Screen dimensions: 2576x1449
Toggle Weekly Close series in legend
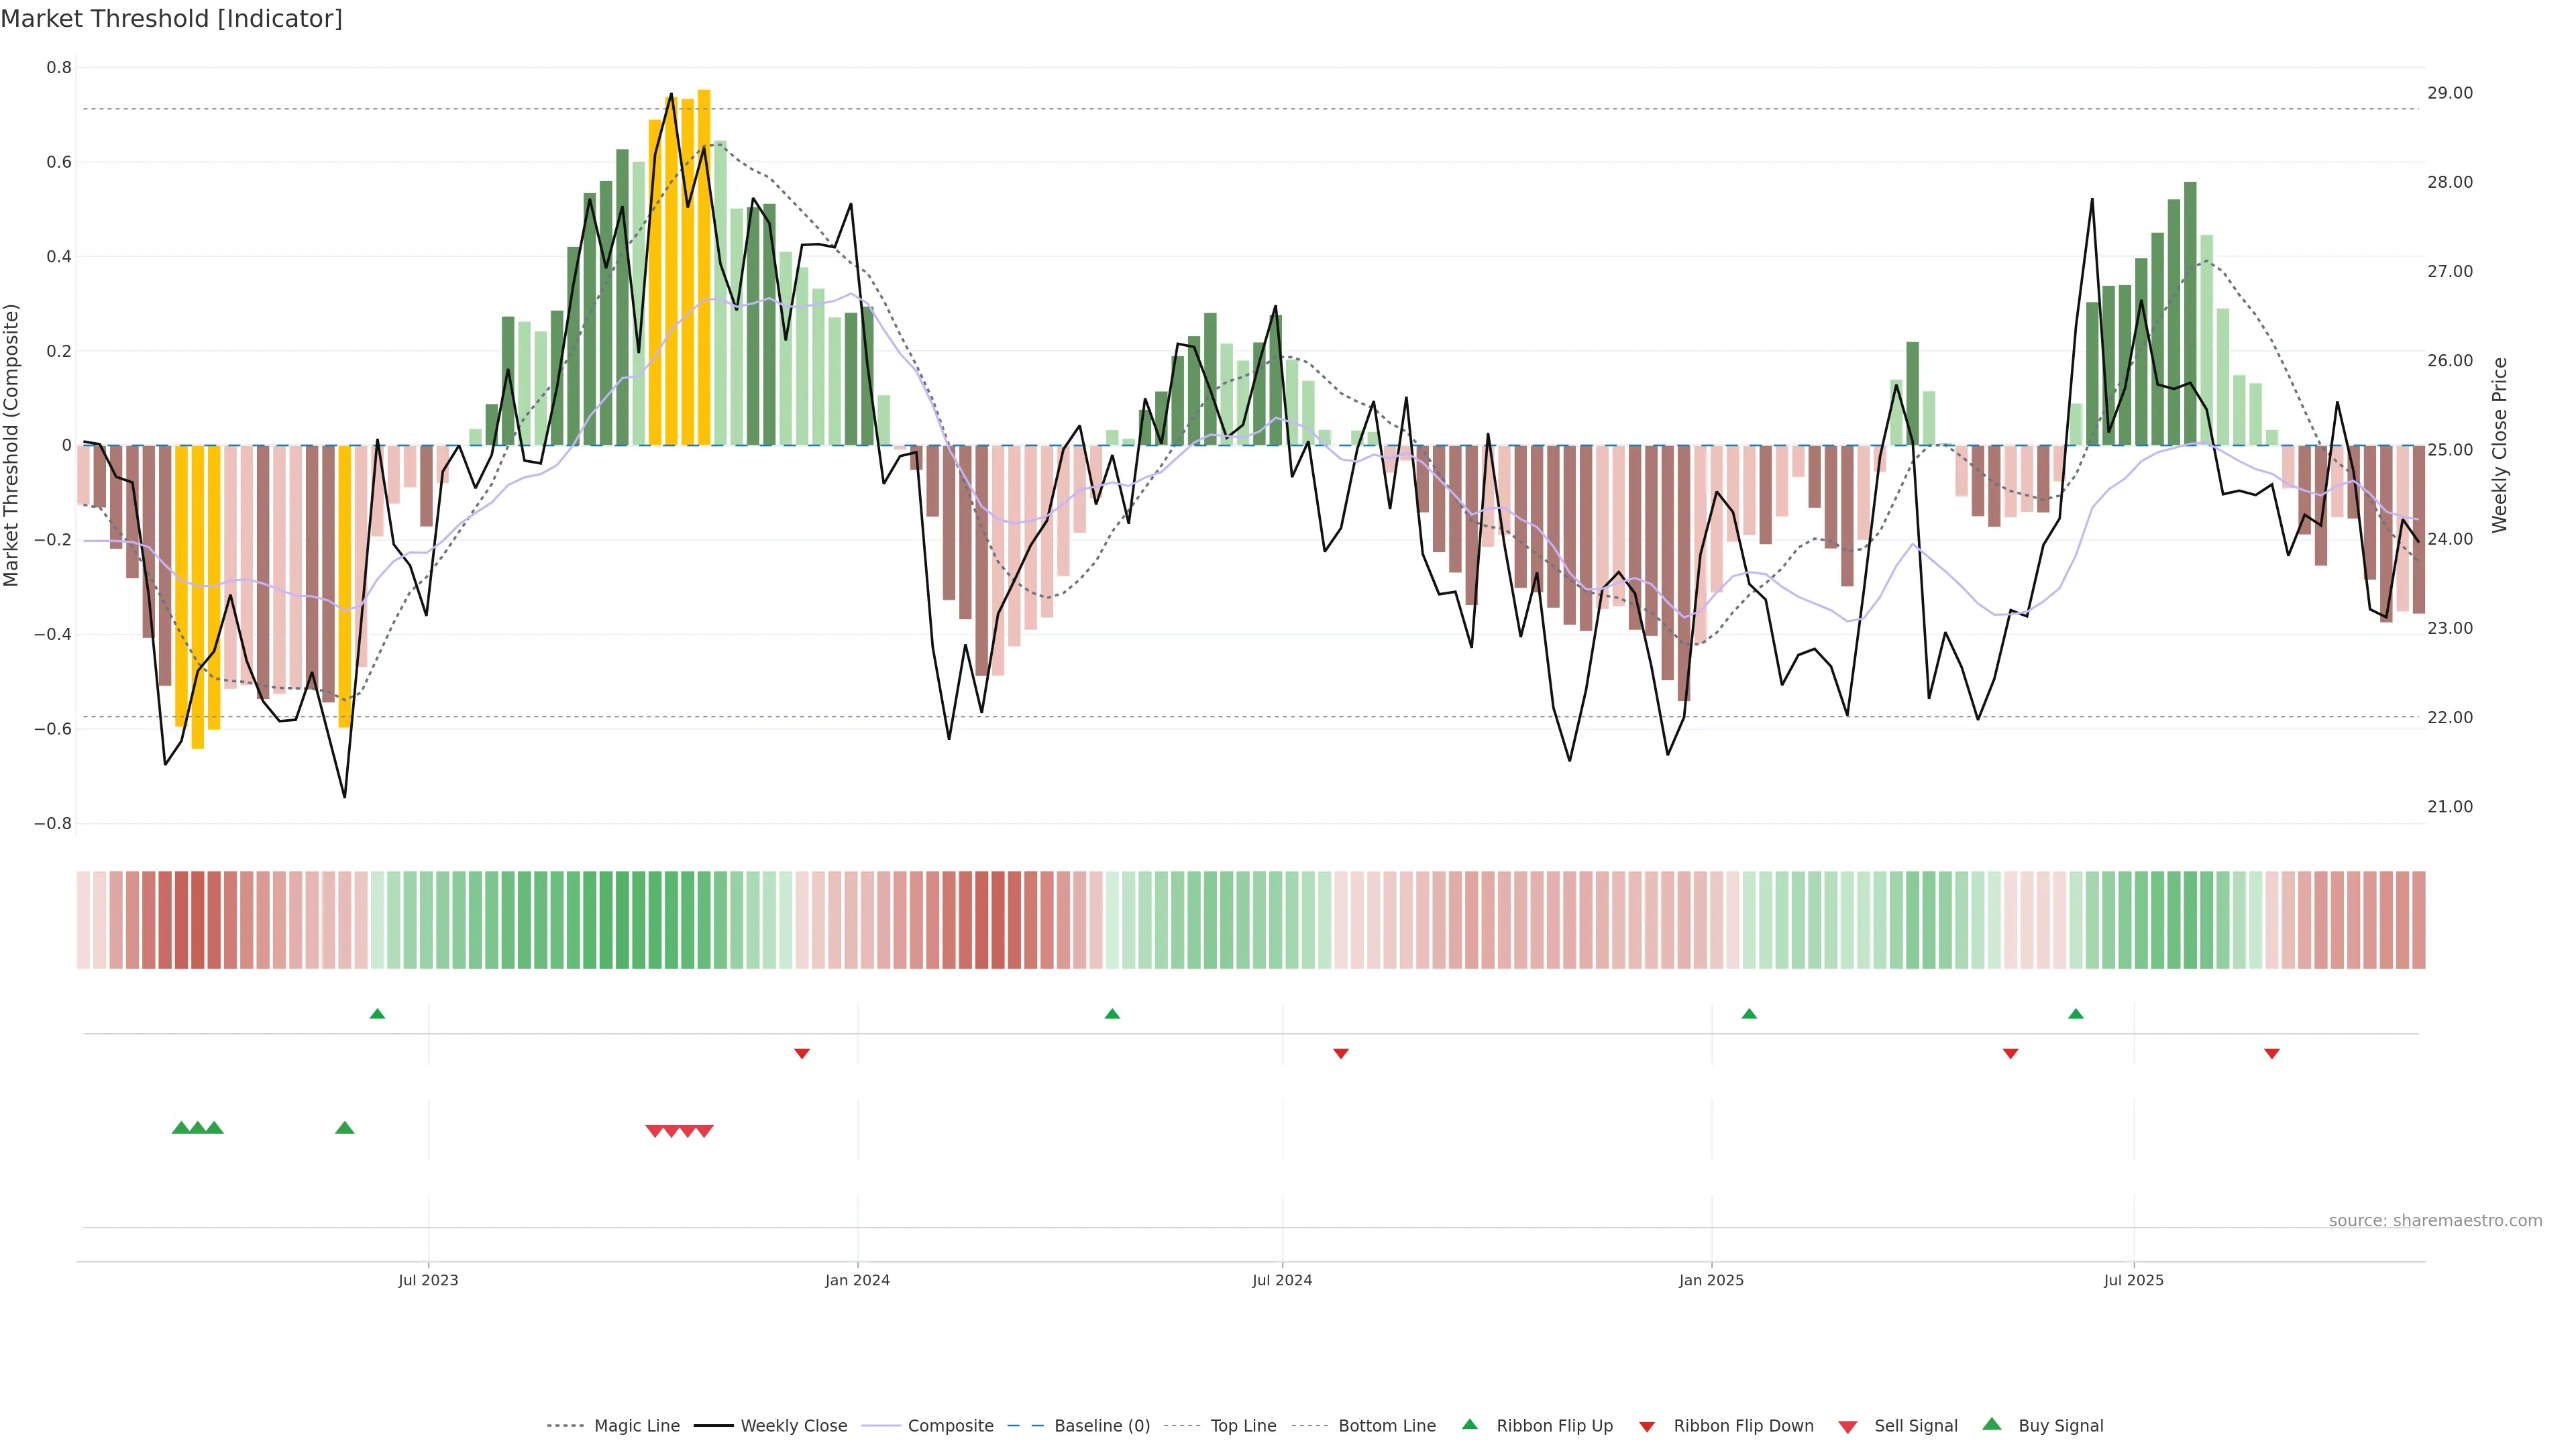click(793, 1426)
